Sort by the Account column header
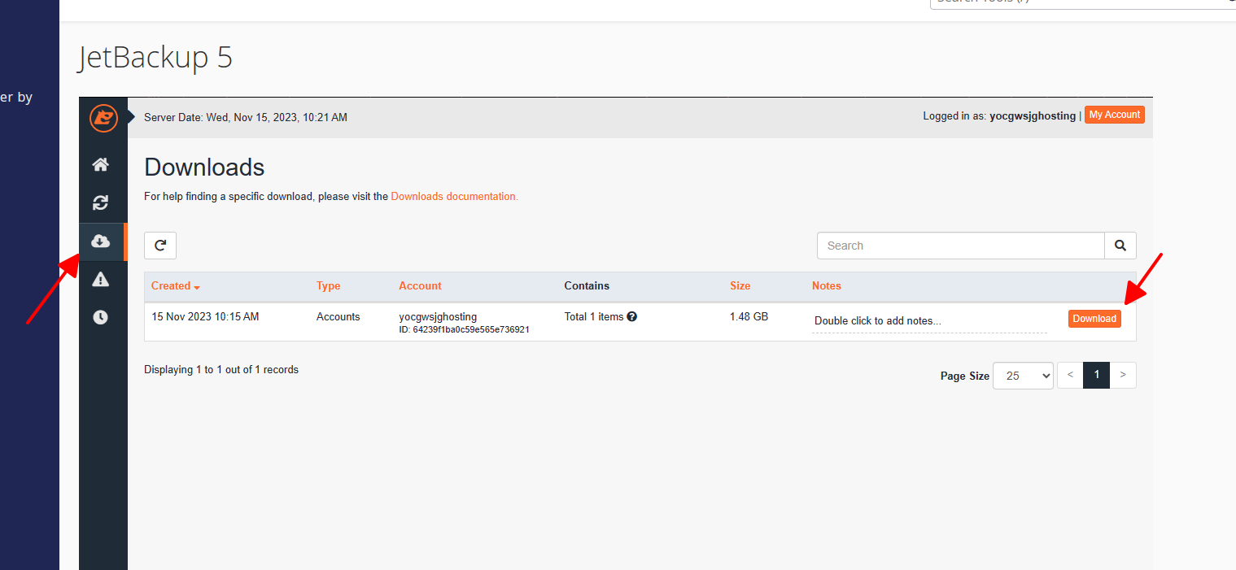 pos(420,285)
